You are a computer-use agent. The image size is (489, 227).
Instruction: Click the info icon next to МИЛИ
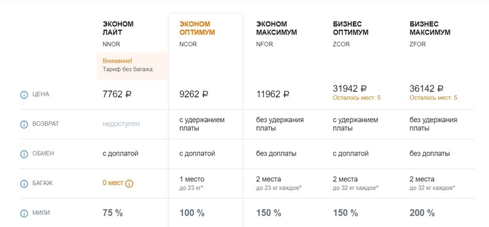(x=24, y=213)
